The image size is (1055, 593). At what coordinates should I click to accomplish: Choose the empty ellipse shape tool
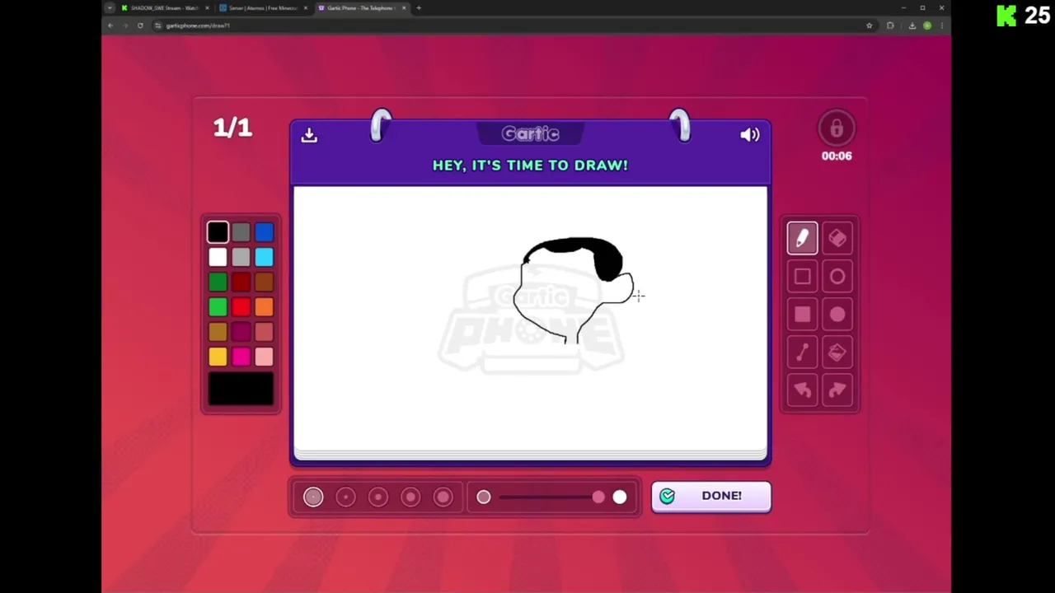(x=837, y=277)
